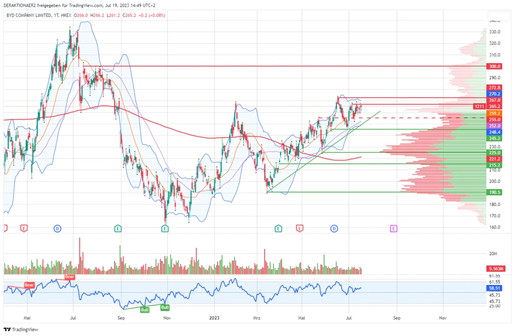The width and height of the screenshot is (515, 336).
Task: Click the green E marker after Mrz 2023
Action: click(278, 228)
